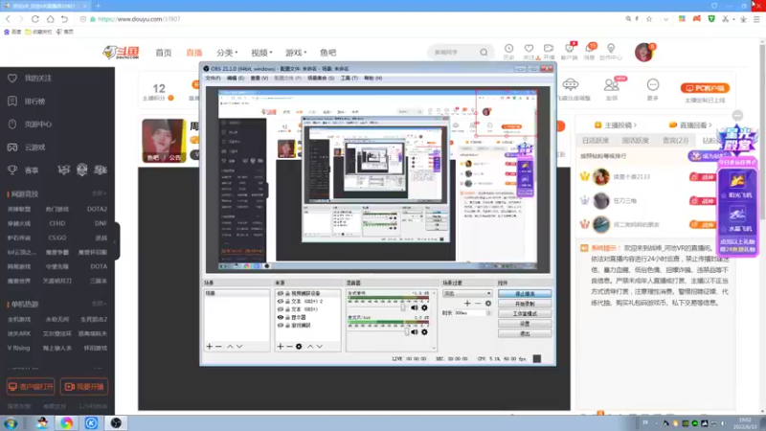766x431 pixels.
Task: Add a scene transition with plus icon
Action: (x=467, y=304)
